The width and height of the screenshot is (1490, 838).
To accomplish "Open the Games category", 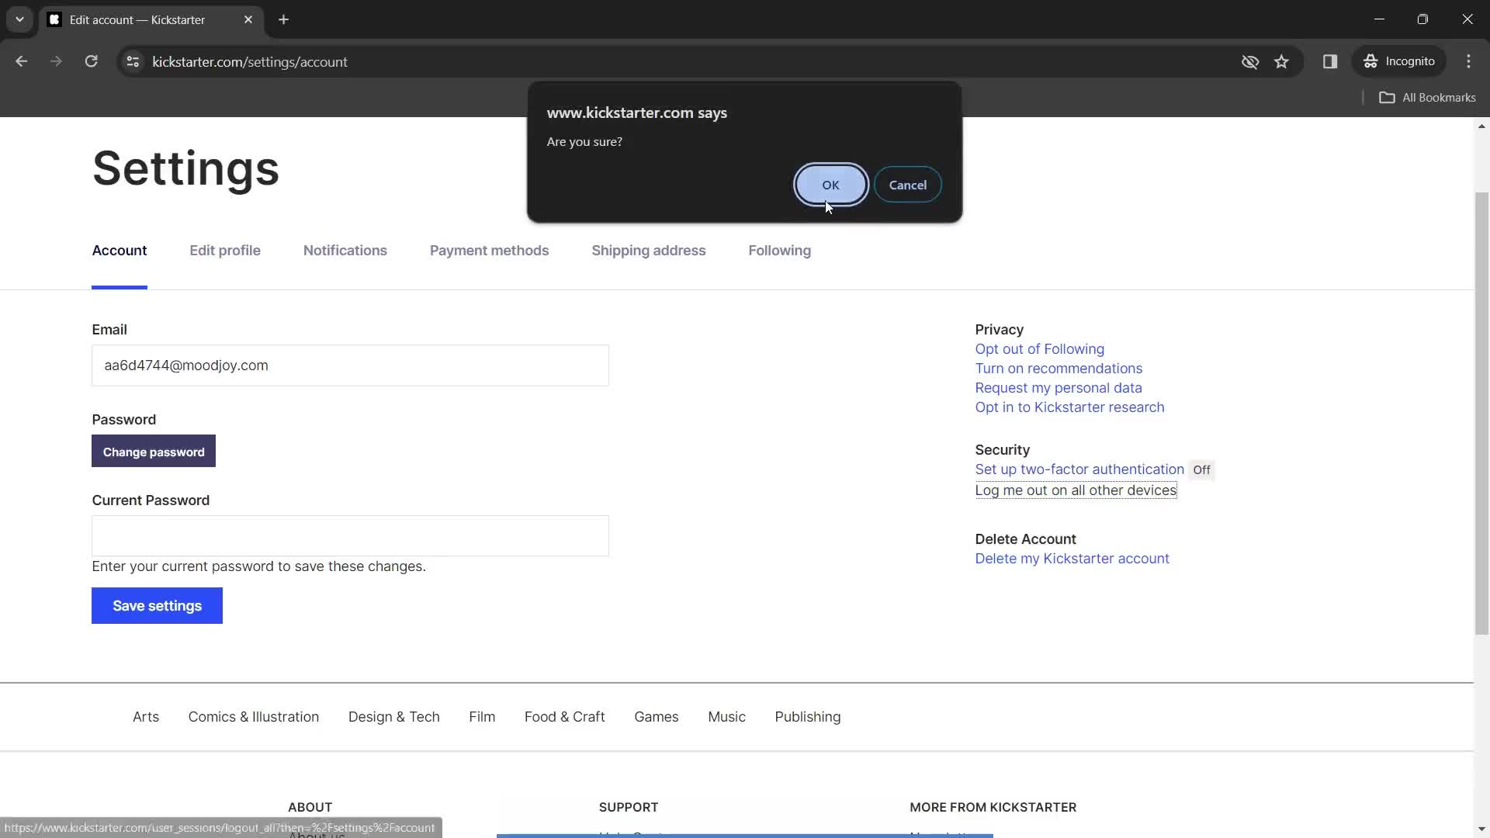I will click(656, 717).
